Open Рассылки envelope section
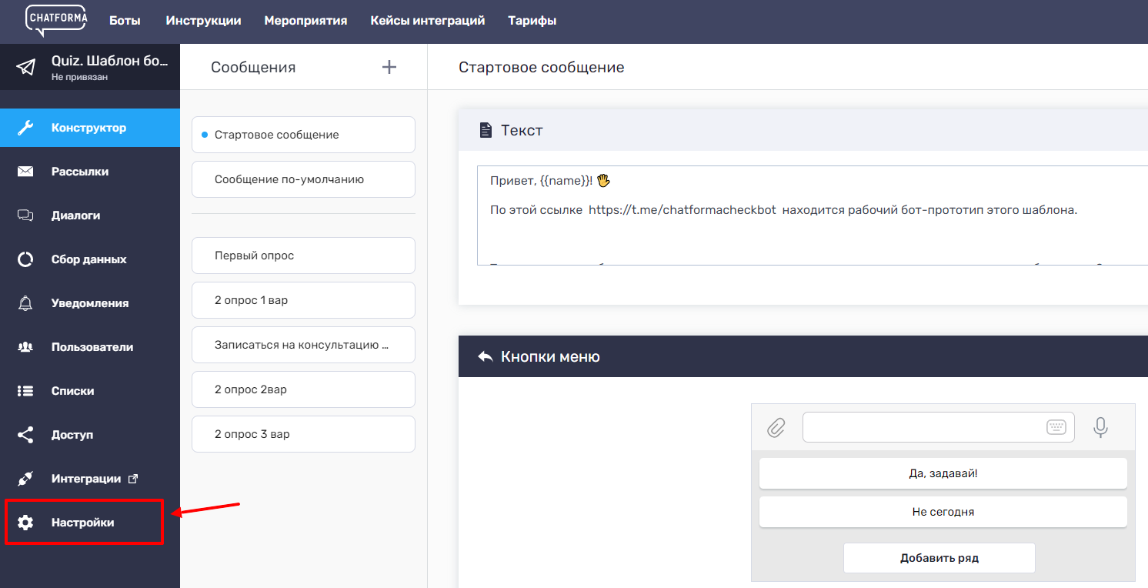Viewport: 1148px width, 588px height. point(80,172)
